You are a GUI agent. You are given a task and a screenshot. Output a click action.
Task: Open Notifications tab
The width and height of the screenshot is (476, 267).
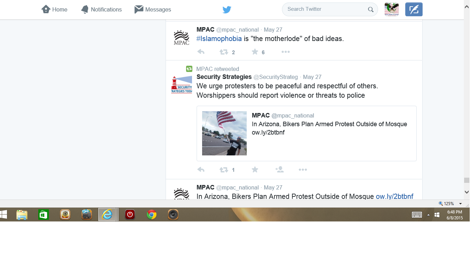(x=101, y=9)
